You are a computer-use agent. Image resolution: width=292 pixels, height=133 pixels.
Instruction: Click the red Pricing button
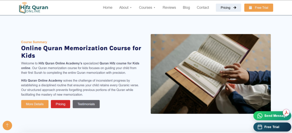60,104
